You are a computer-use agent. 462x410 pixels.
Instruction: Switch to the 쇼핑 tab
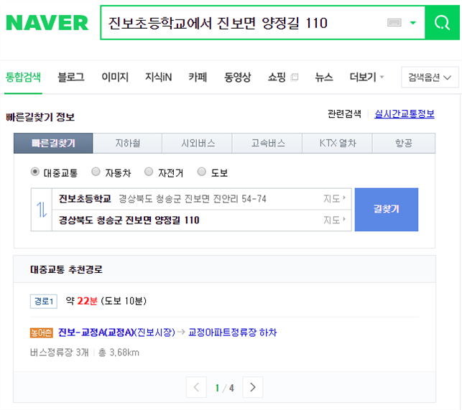(x=277, y=77)
